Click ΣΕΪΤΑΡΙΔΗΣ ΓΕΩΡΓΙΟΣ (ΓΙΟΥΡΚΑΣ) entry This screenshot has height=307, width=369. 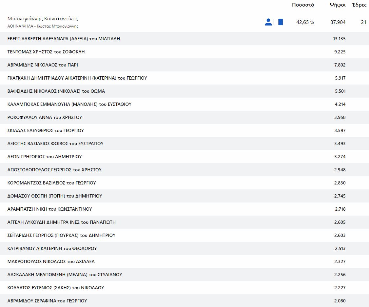[61, 235]
